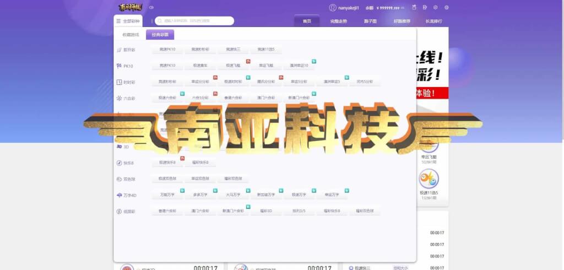
Task: Choose 竞速PK10 in the 即开彩 row
Action: pos(167,50)
